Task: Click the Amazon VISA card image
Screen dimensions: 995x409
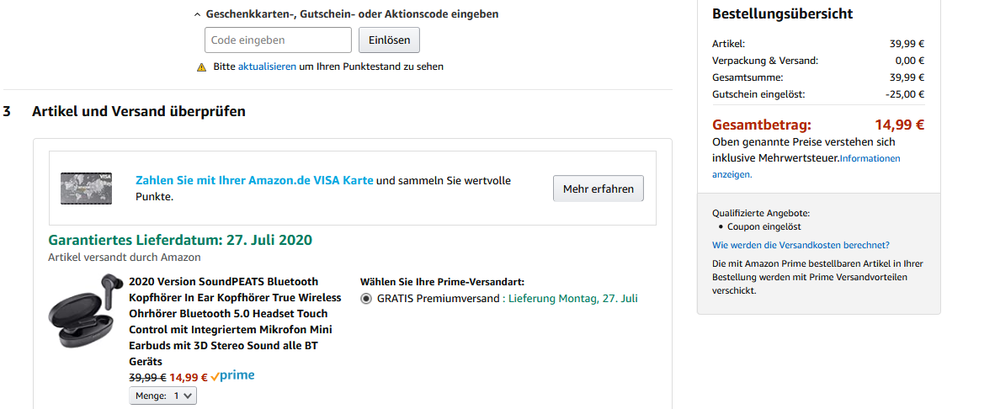Action: 86,189
